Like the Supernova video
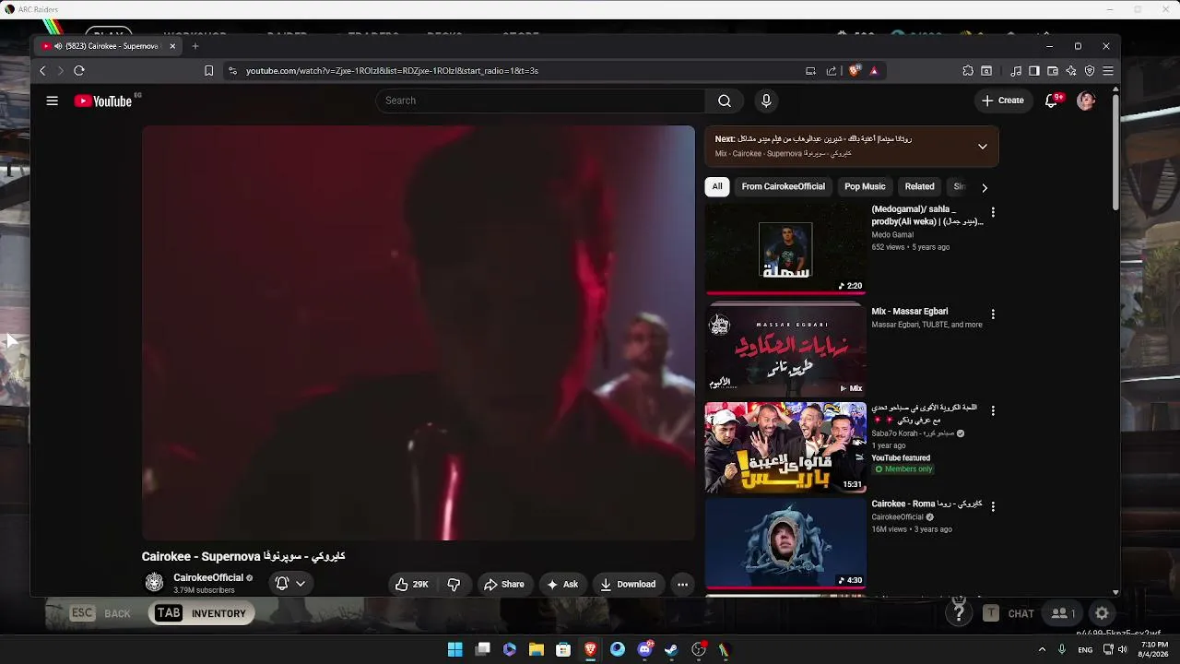Screen dimensions: 1180x664 point(412,584)
